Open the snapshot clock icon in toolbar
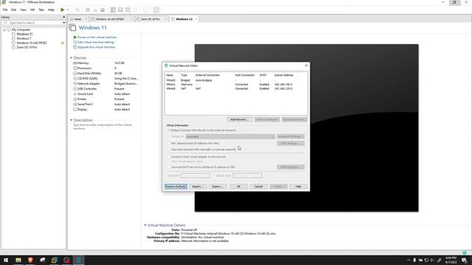 click(x=88, y=10)
